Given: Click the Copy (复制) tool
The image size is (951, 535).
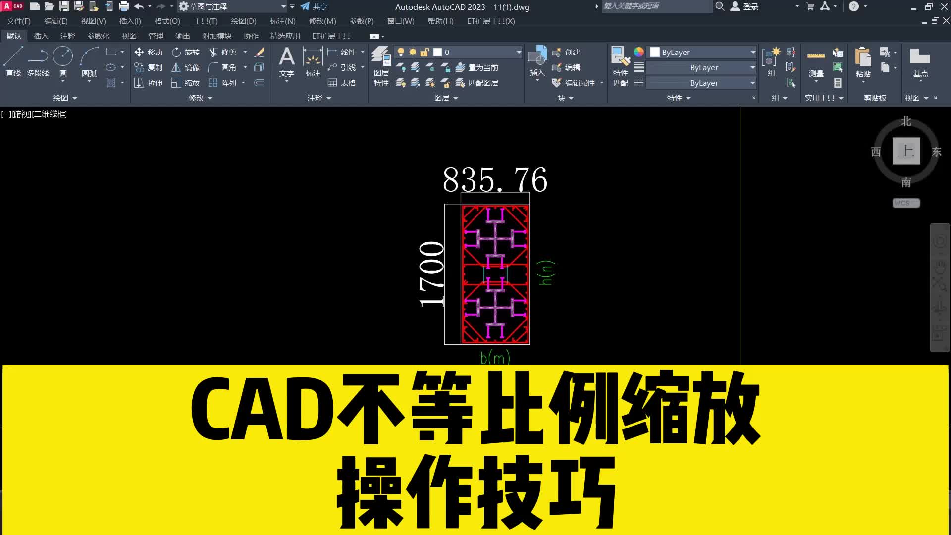Looking at the screenshot, I should [149, 67].
